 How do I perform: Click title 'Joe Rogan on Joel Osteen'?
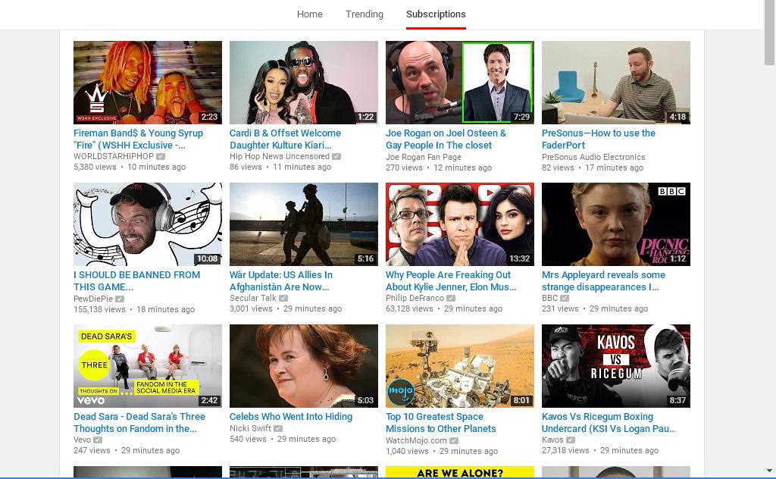(x=446, y=139)
